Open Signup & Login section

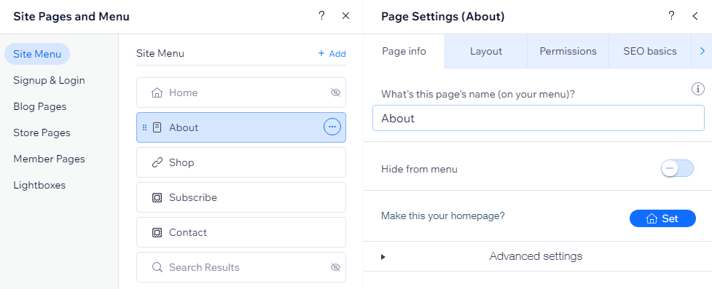pos(49,80)
